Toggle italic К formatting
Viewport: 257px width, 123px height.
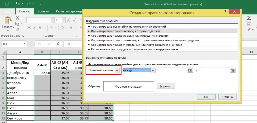point(34,28)
